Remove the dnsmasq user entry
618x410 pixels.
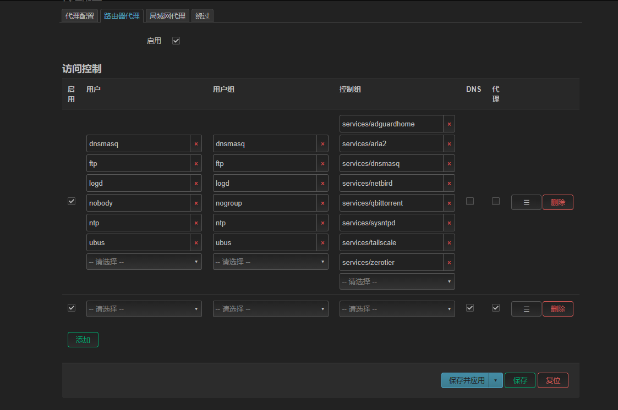196,143
